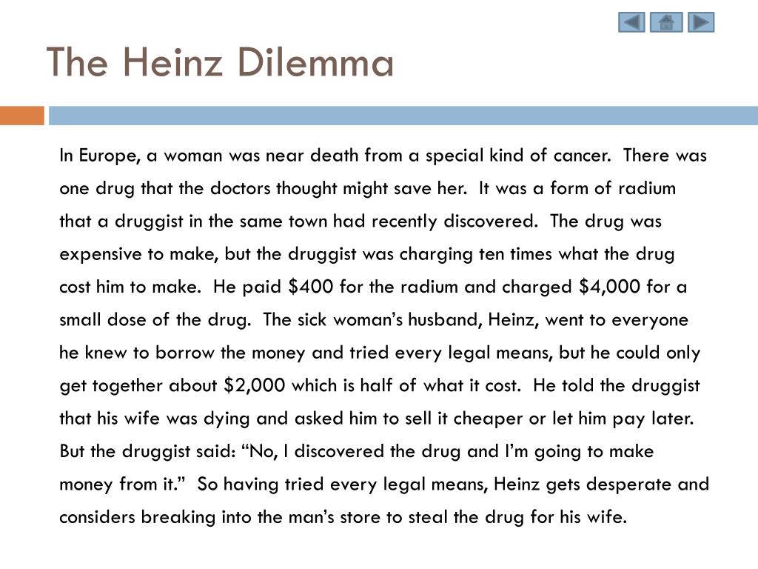Click the orange accent rectangle below the title
This screenshot has width=758, height=569.
tap(22, 116)
